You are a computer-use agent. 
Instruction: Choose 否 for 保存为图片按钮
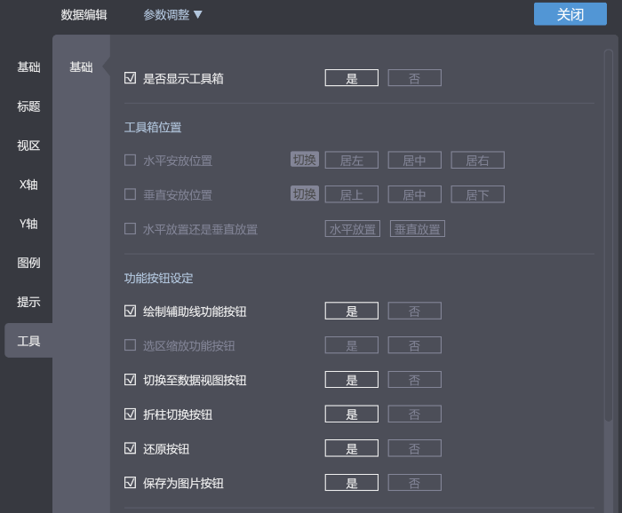click(x=415, y=483)
